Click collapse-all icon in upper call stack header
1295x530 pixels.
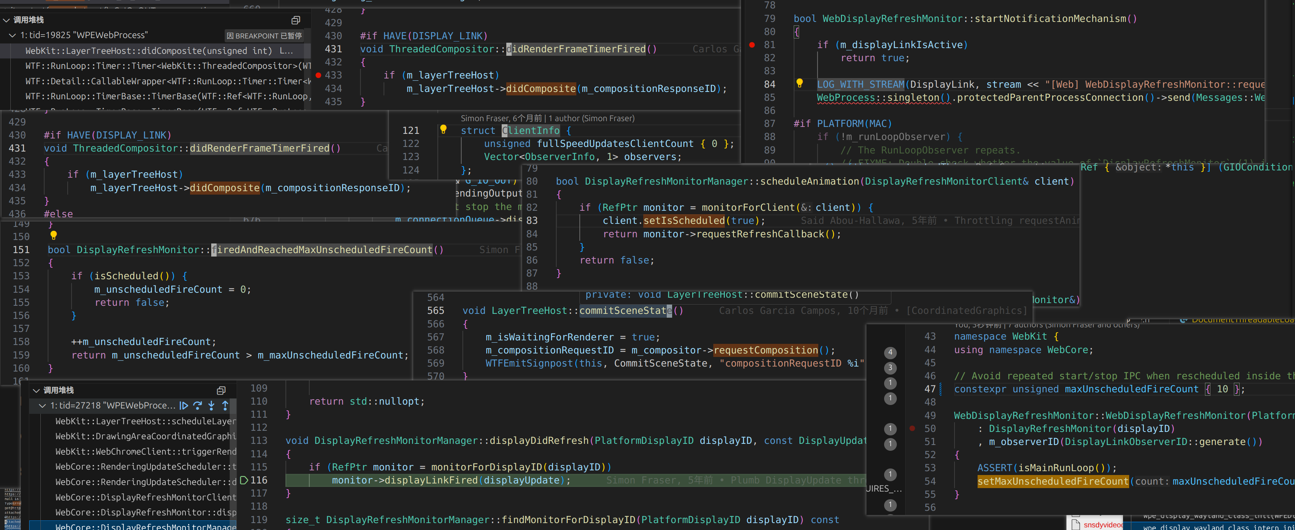tap(295, 20)
